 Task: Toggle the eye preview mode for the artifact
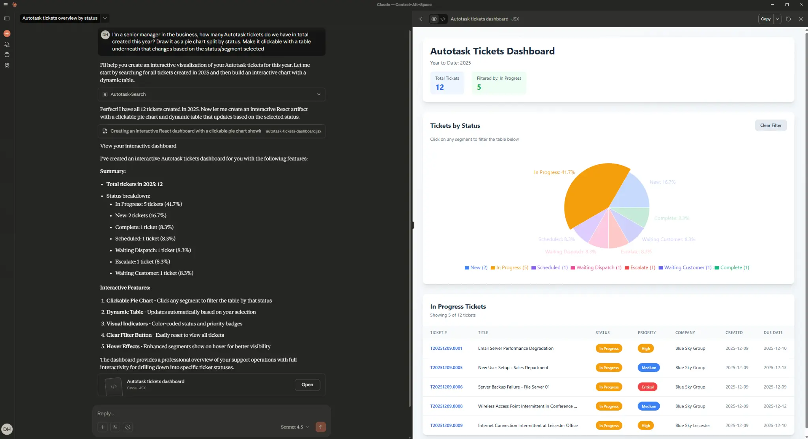point(433,19)
